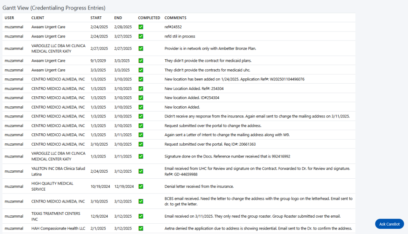Toggle checkbox for HAH Compassionate Health row
Viewport: 408px width, 234px height.
tap(141, 228)
